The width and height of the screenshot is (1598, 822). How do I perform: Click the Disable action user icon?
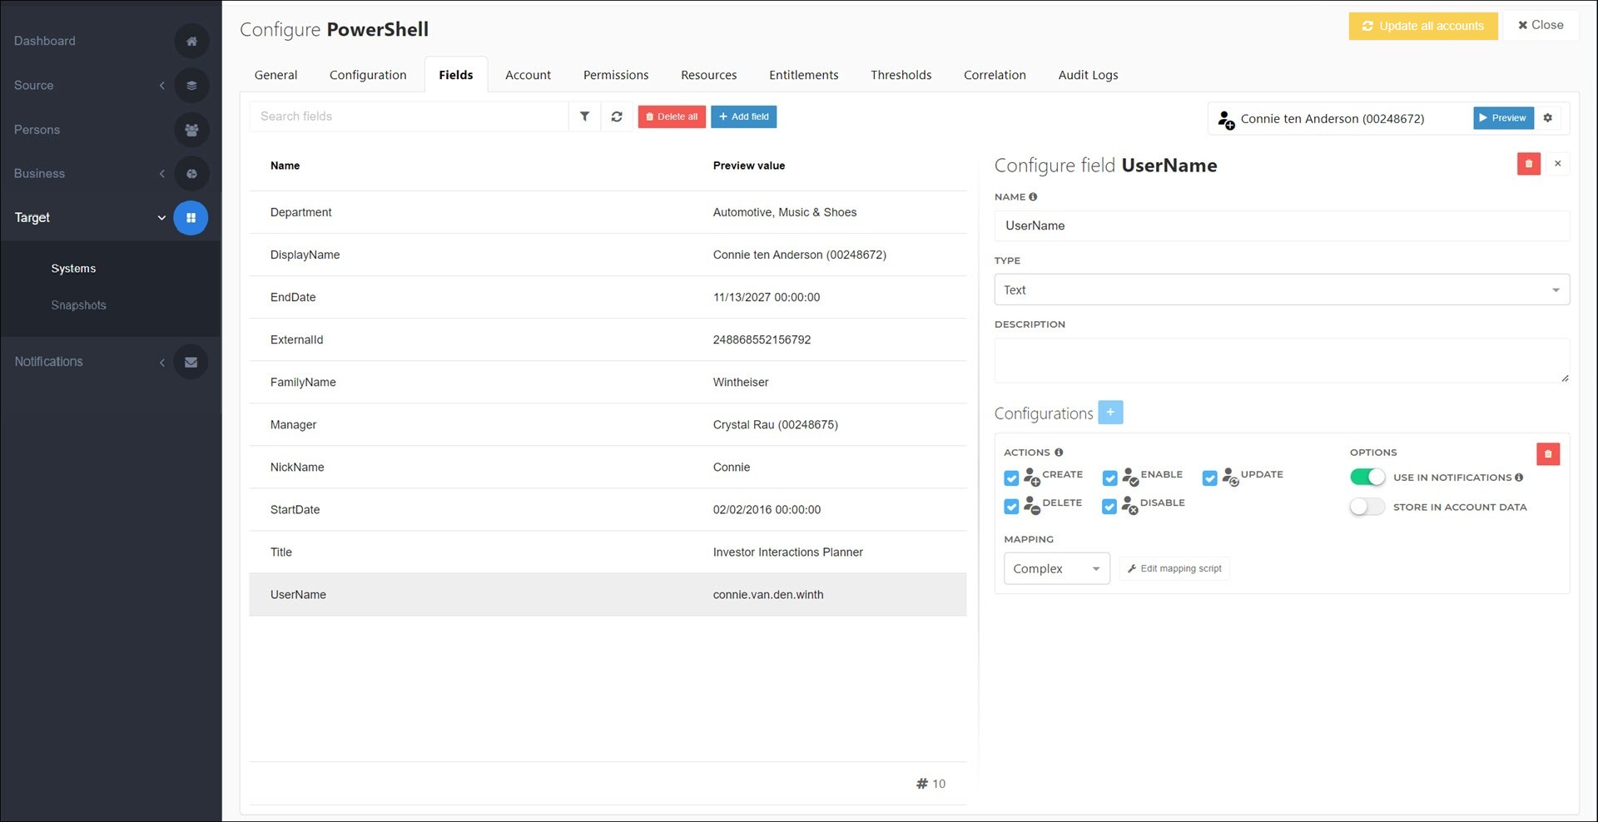(x=1129, y=505)
